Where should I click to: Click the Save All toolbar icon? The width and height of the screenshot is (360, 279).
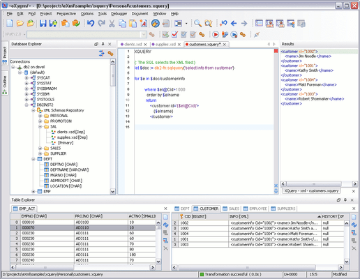tap(53, 23)
